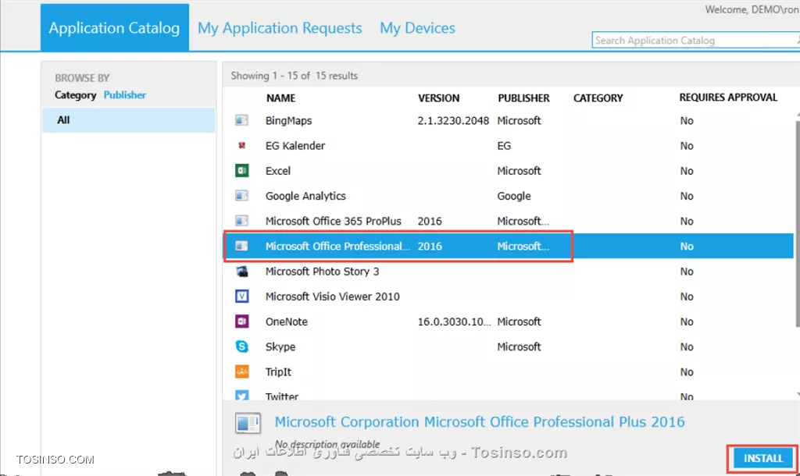Switch to My Application Requests tab
This screenshot has height=476, width=800.
pos(280,28)
